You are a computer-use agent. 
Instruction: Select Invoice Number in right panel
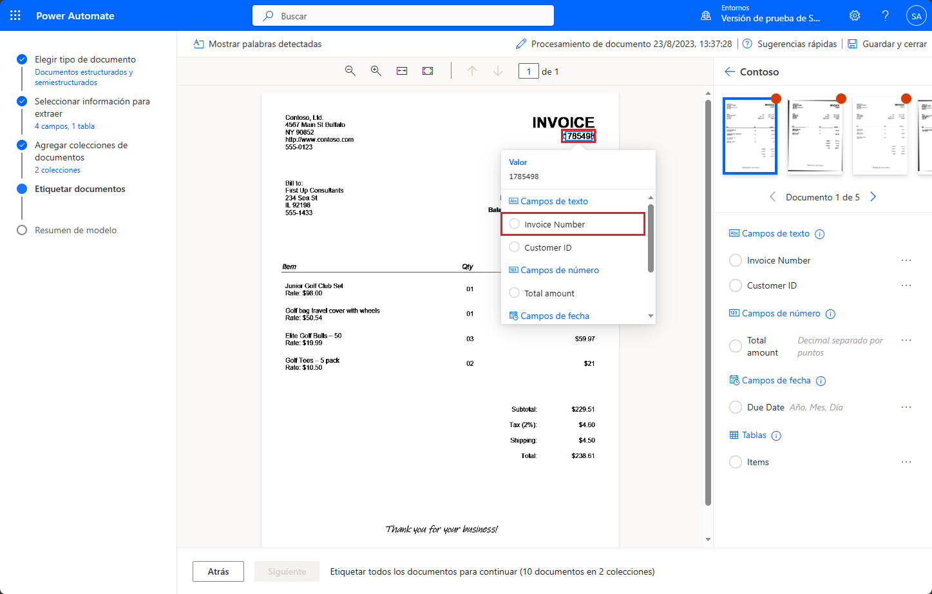pyautogui.click(x=736, y=260)
